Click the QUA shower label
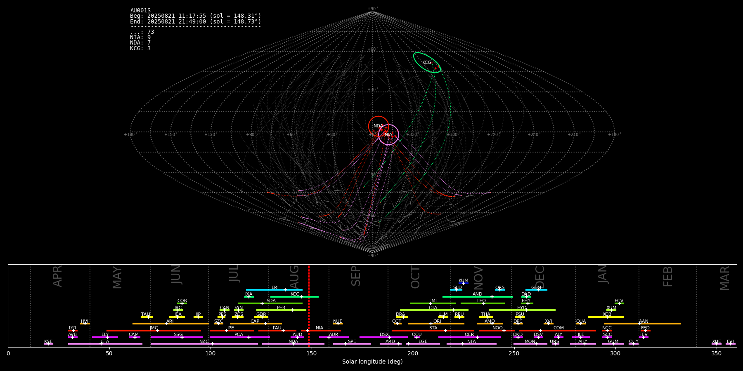The image size is (743, 371). [x=581, y=322]
